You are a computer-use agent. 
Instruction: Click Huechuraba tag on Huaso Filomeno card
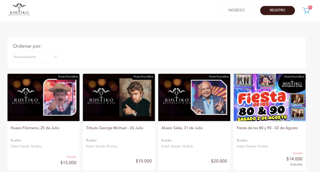pyautogui.click(x=68, y=76)
